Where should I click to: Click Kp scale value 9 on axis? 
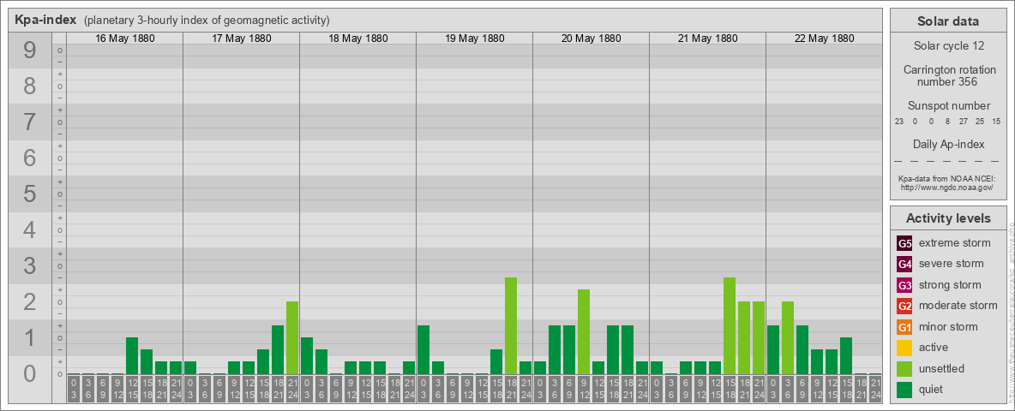[x=30, y=51]
